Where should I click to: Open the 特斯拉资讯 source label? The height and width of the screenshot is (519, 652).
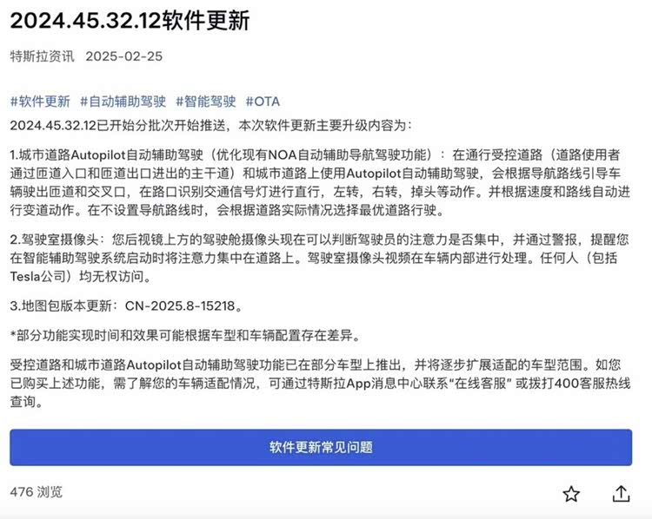42,56
